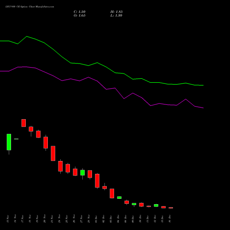Select the 04 Dec date label
Viewport: 230px width, 230px height.
coord(118,219)
